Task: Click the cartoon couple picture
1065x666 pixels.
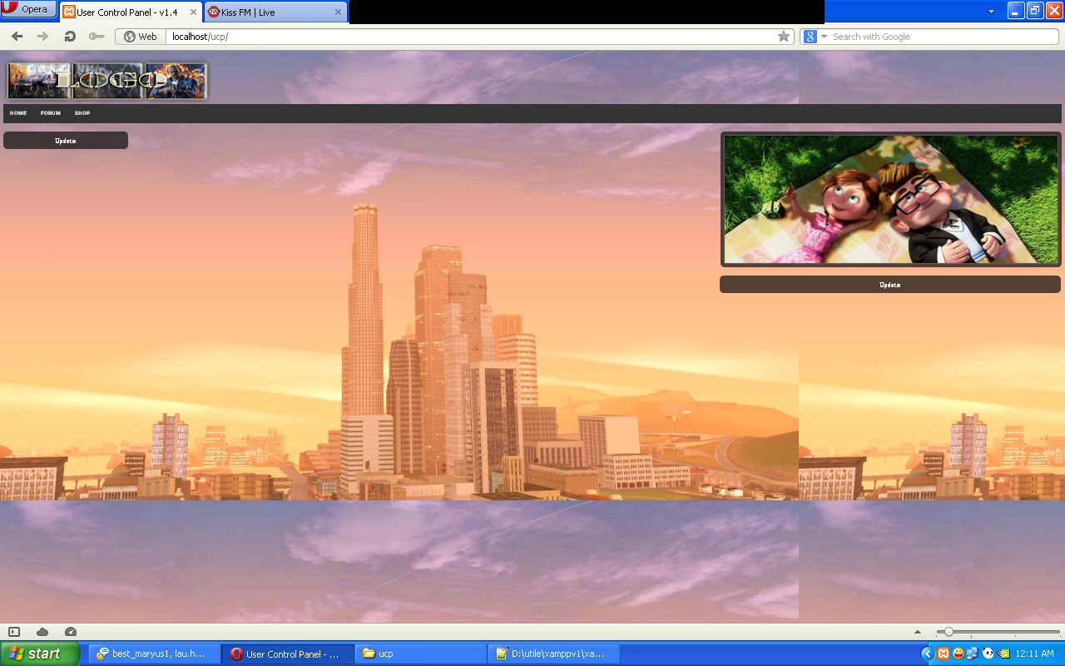Action: click(890, 200)
